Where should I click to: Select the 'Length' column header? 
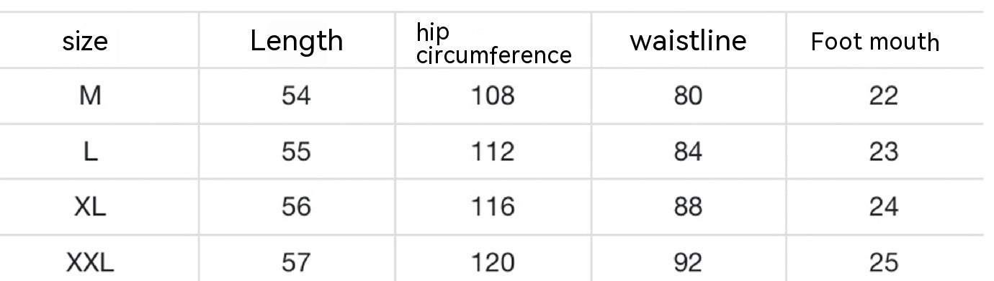click(296, 41)
